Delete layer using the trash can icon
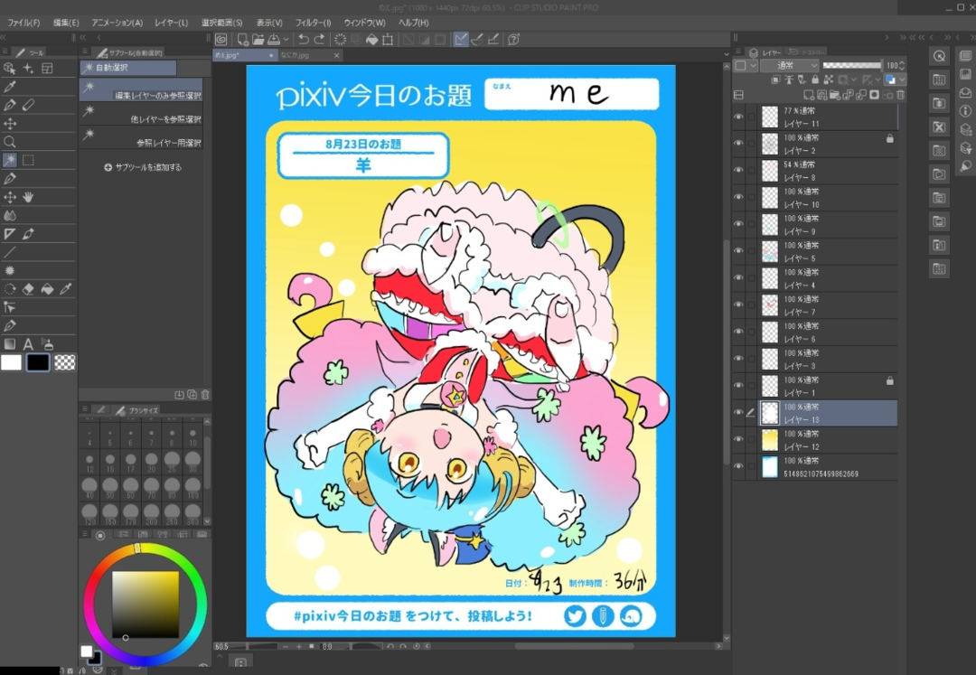The image size is (976, 675). pos(900,95)
